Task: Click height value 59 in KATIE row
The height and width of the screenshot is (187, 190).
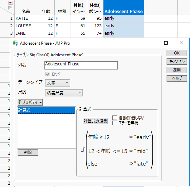Action: click(x=79, y=18)
